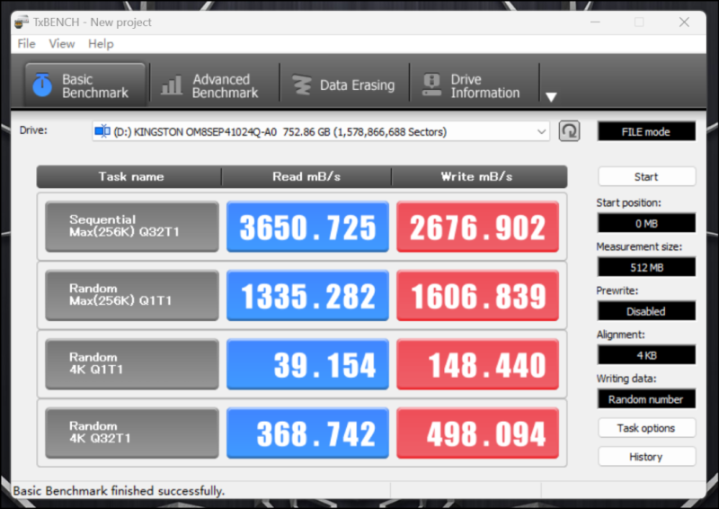Viewport: 719px width, 509px height.
Task: Click the refresh drive list icon
Action: [x=569, y=131]
